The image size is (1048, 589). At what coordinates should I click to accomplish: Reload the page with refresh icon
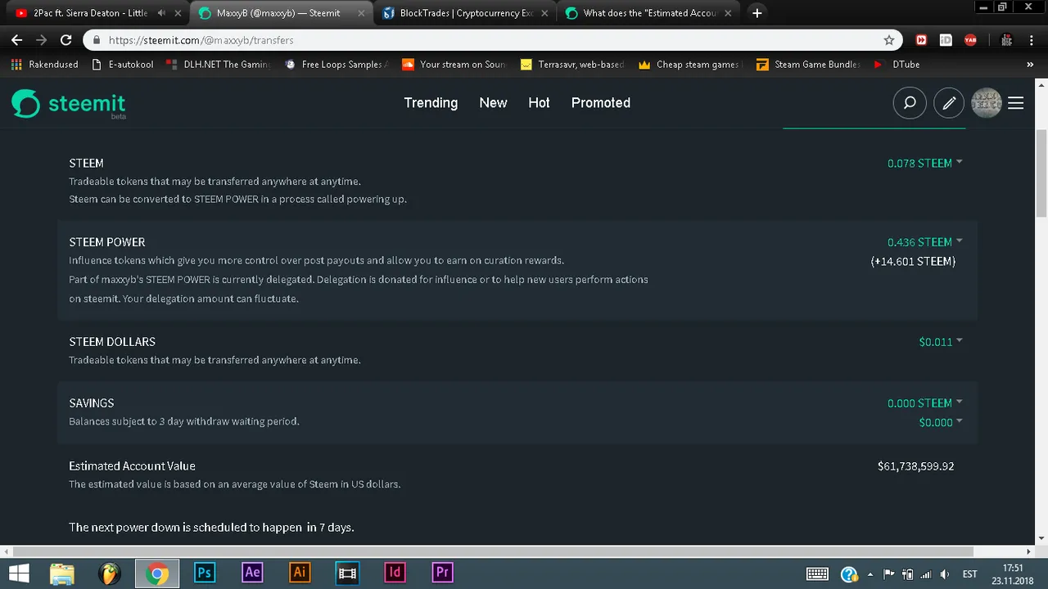66,40
